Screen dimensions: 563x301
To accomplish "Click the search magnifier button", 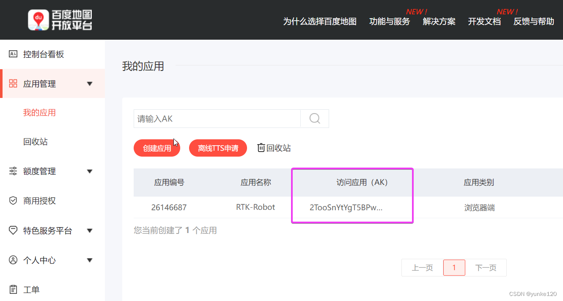I will (x=315, y=119).
